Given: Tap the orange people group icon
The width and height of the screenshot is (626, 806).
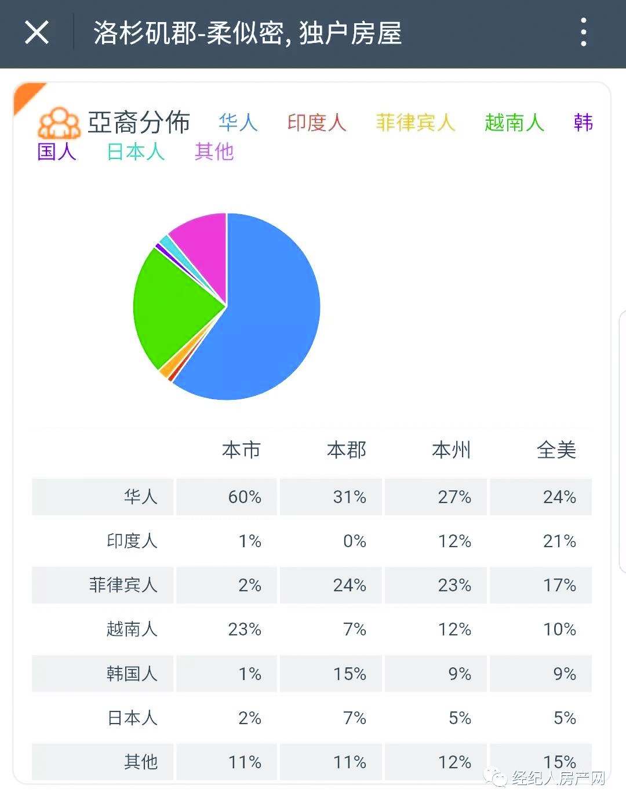Looking at the screenshot, I should [59, 123].
